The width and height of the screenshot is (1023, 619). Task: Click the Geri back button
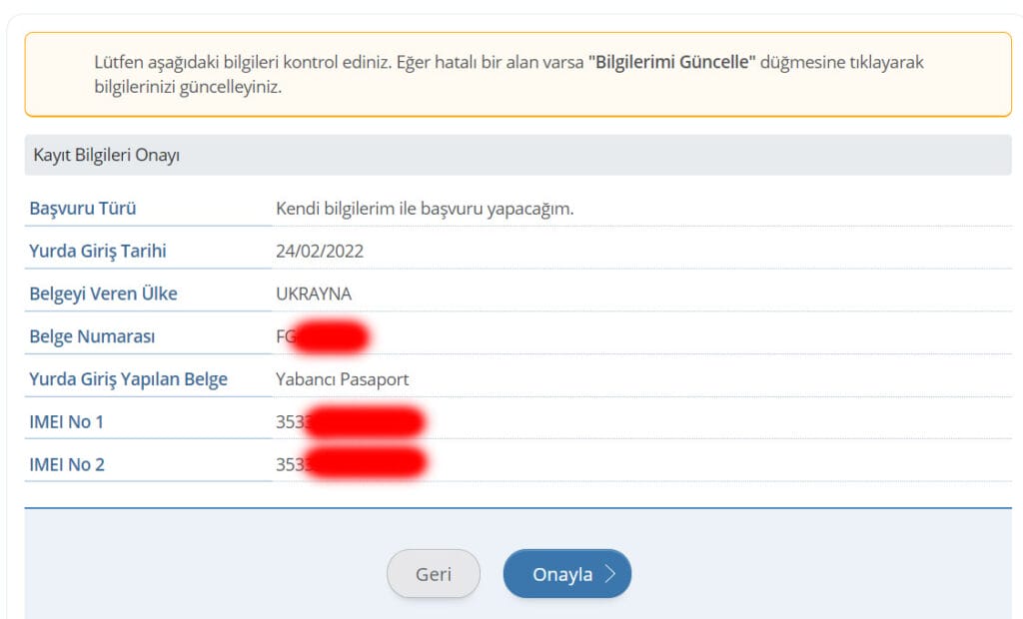[x=433, y=574]
